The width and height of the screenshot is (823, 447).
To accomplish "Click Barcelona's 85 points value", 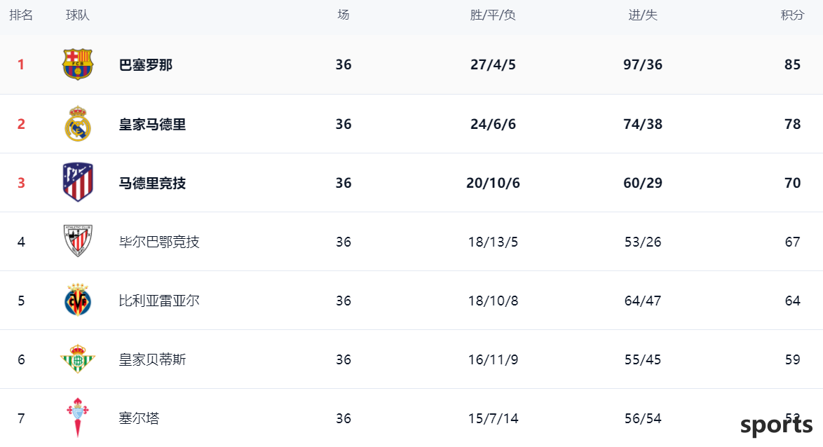I will tap(793, 64).
